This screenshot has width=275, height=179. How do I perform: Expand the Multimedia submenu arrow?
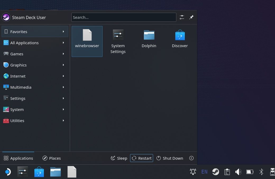(x=63, y=87)
